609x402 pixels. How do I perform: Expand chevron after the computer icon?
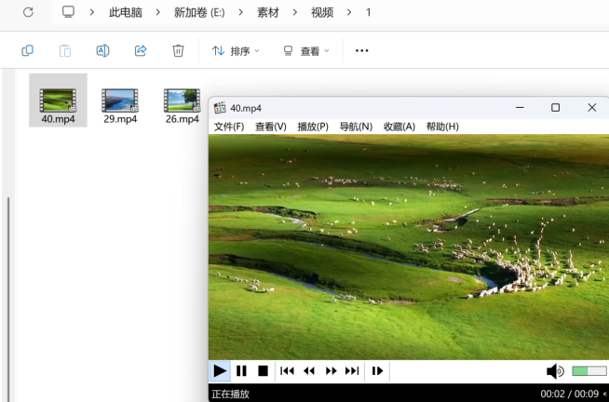click(x=91, y=12)
